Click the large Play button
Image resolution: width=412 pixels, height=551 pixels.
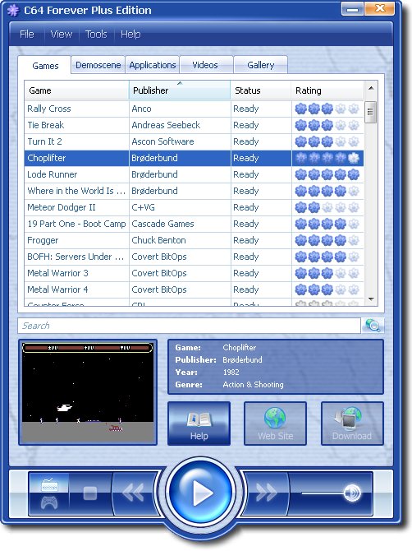[200, 492]
